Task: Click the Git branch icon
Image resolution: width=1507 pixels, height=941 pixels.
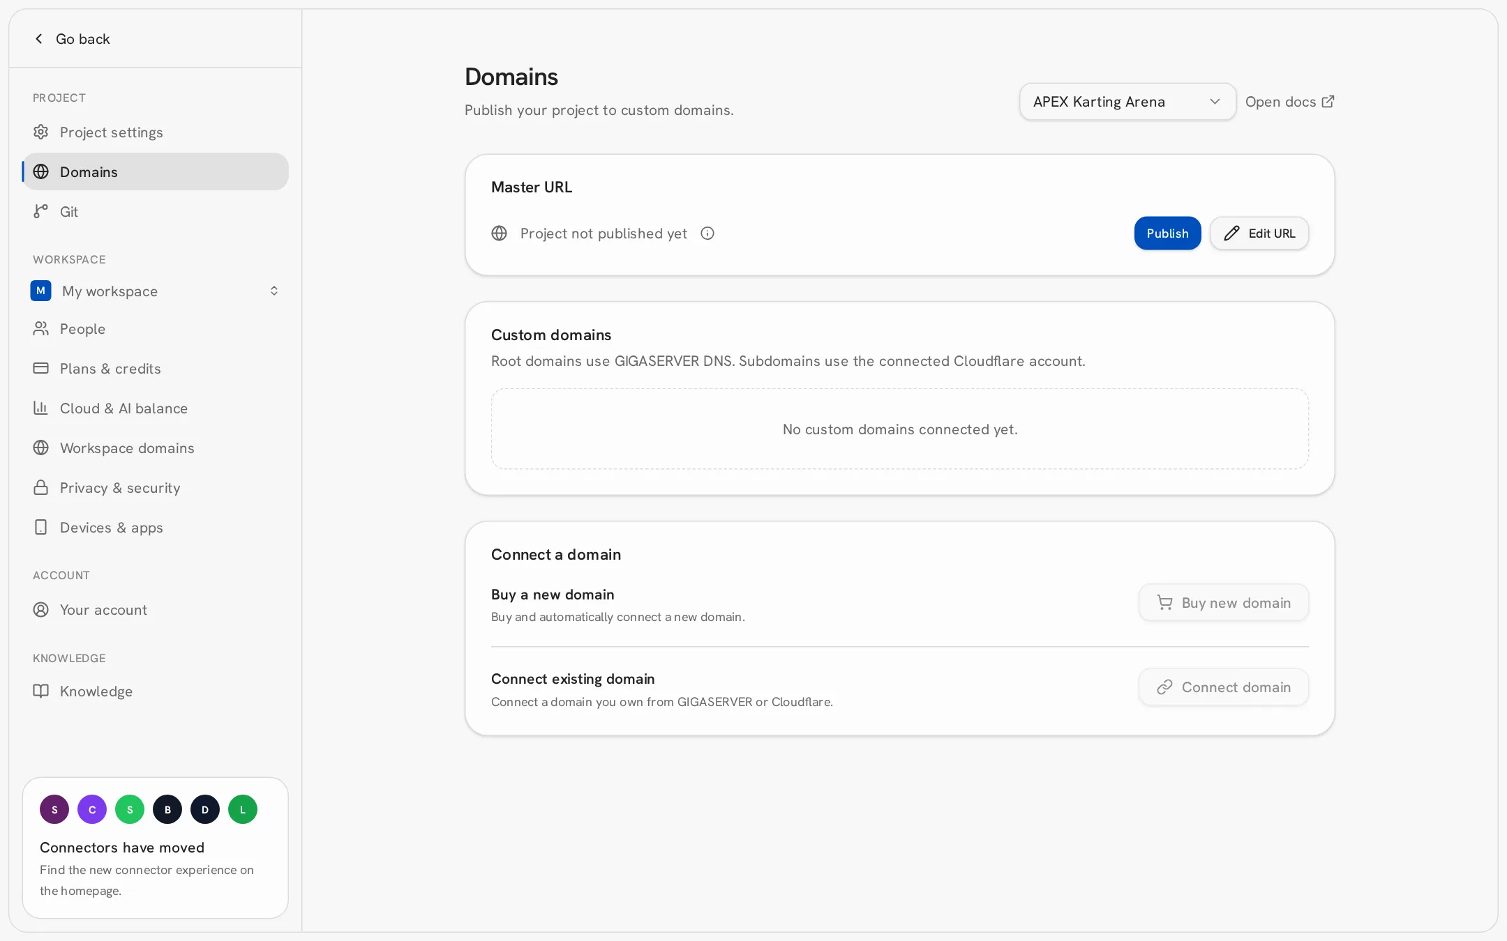Action: [41, 211]
